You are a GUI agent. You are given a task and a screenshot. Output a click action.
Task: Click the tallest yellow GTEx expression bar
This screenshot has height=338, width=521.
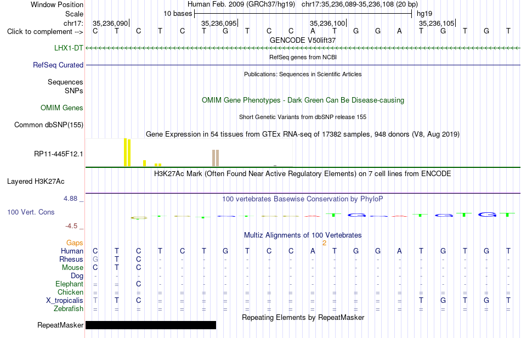[x=126, y=152]
